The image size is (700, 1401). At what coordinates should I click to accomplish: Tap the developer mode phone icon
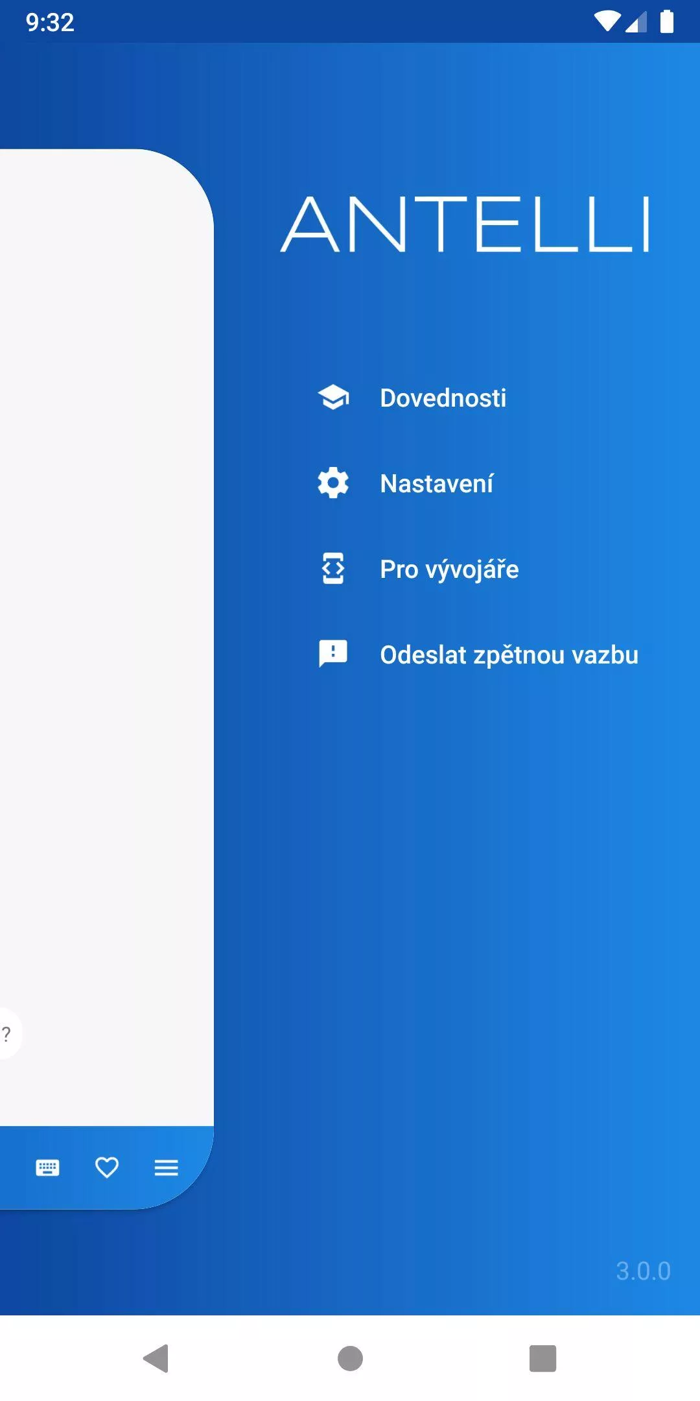[x=333, y=569]
